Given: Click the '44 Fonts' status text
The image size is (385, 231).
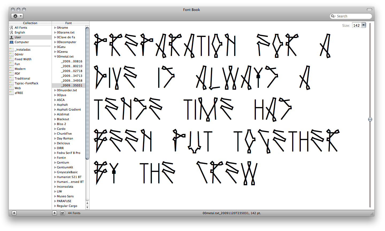Looking at the screenshot, I should point(74,213).
